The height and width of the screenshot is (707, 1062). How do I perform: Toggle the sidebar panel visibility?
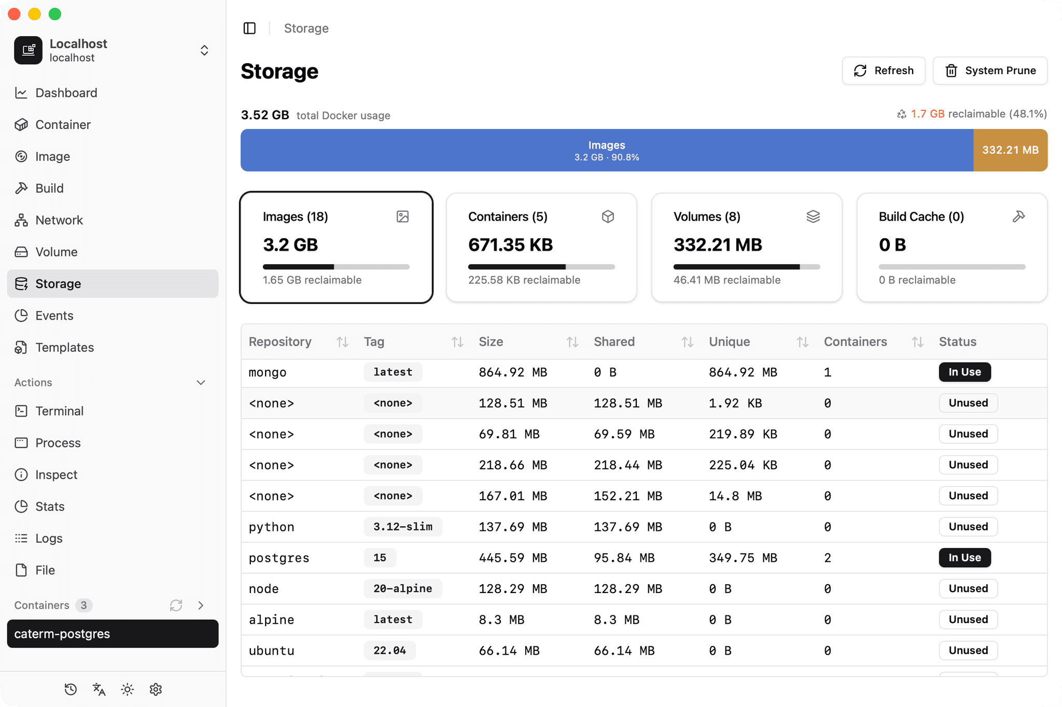249,28
